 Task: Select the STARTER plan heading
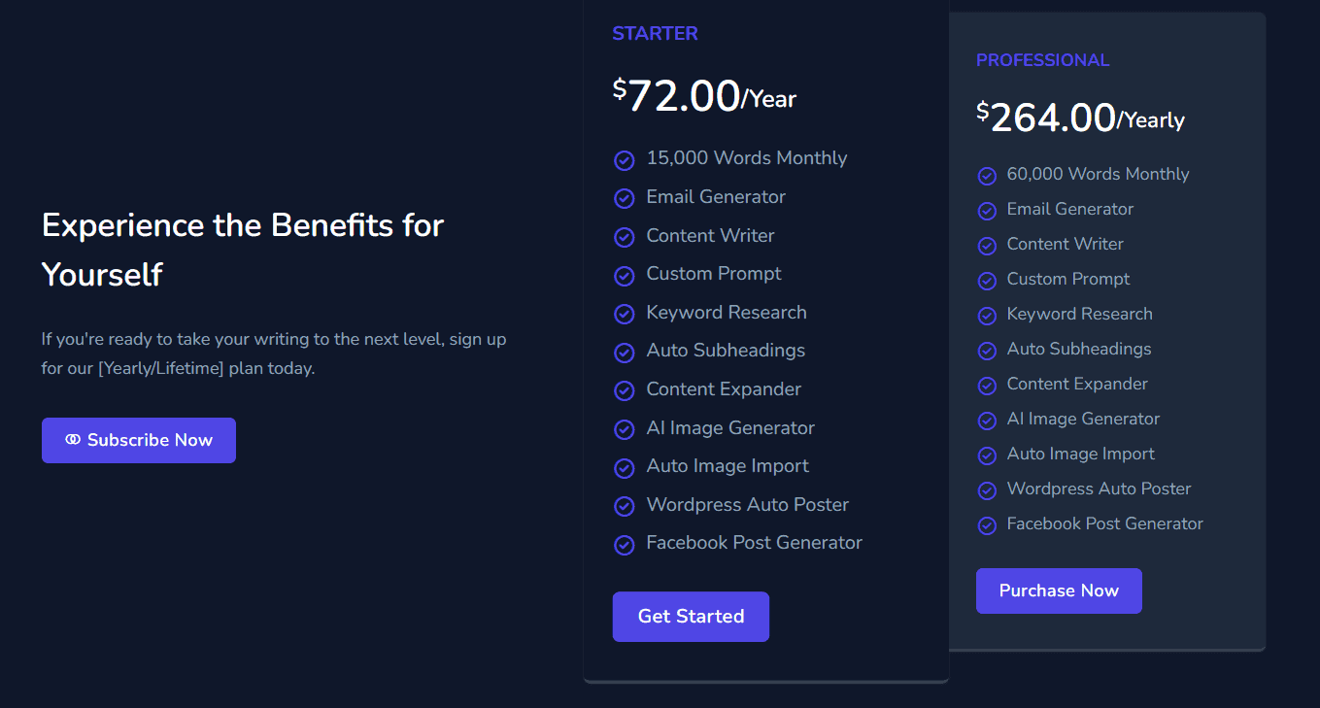(x=655, y=33)
